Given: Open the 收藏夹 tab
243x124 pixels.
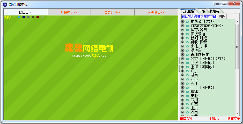Looking at the screenshot, I should (214, 11).
